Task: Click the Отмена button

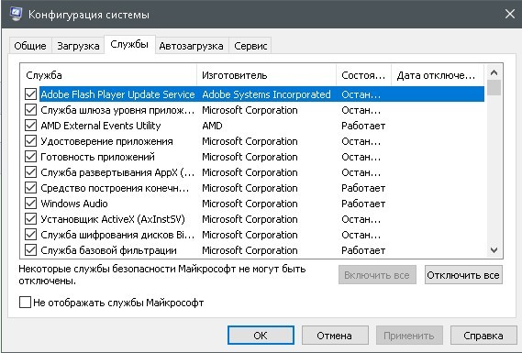Action: pyautogui.click(x=335, y=335)
